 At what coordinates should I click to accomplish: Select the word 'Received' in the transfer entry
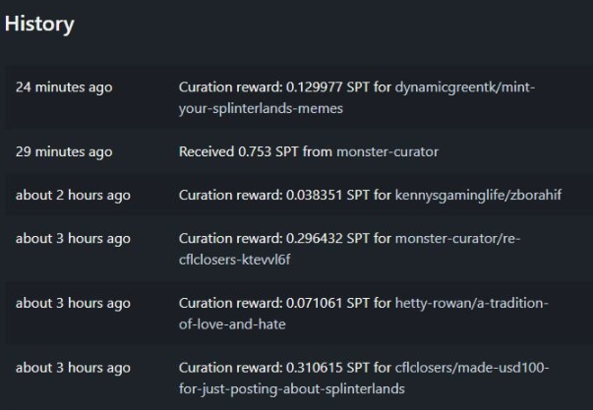click(207, 151)
